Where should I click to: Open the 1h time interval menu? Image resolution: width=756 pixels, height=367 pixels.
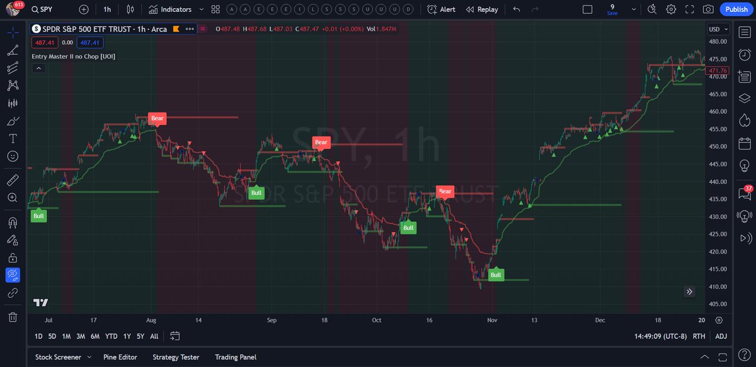tap(107, 9)
